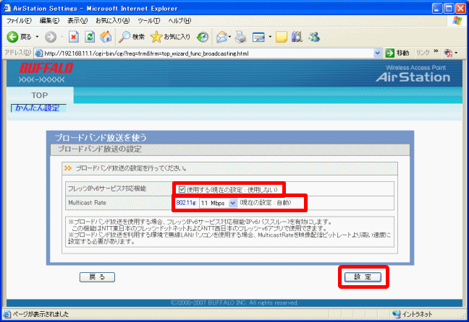Click the Print icon in toolbar

[x=241, y=36]
